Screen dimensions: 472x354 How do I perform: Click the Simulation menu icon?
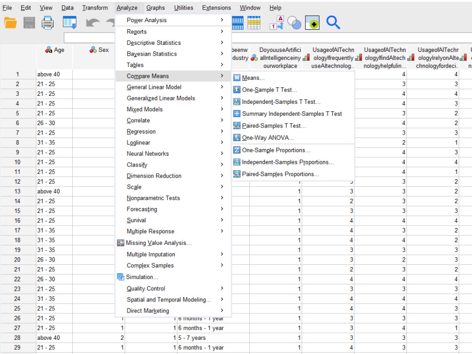click(x=121, y=277)
